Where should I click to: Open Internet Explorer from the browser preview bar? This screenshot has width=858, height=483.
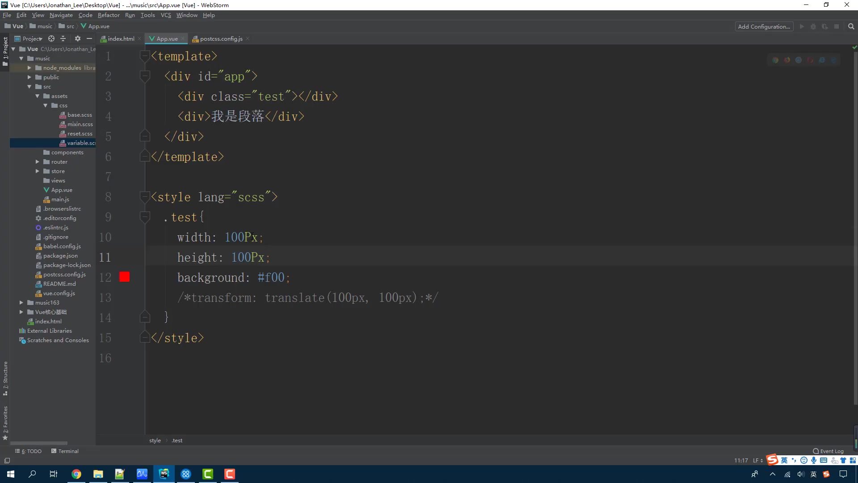coord(822,60)
